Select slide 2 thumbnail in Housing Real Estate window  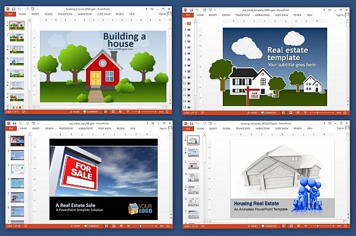click(x=193, y=153)
